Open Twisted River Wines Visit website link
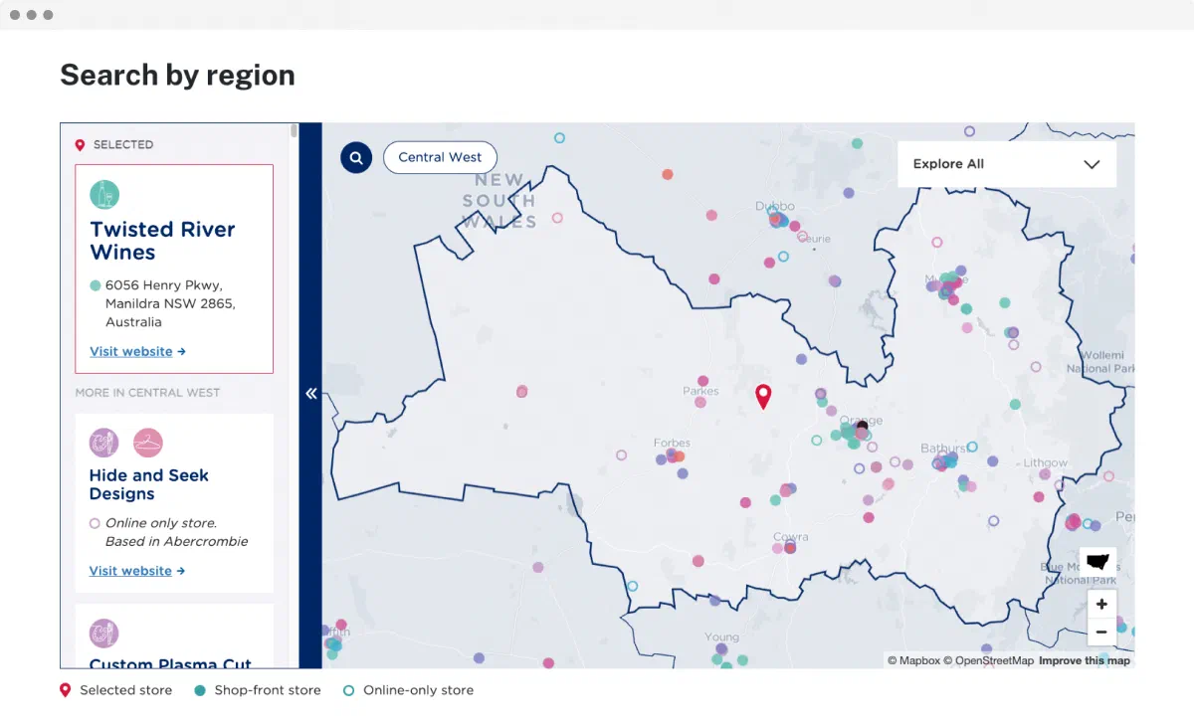This screenshot has width=1194, height=726. click(137, 351)
